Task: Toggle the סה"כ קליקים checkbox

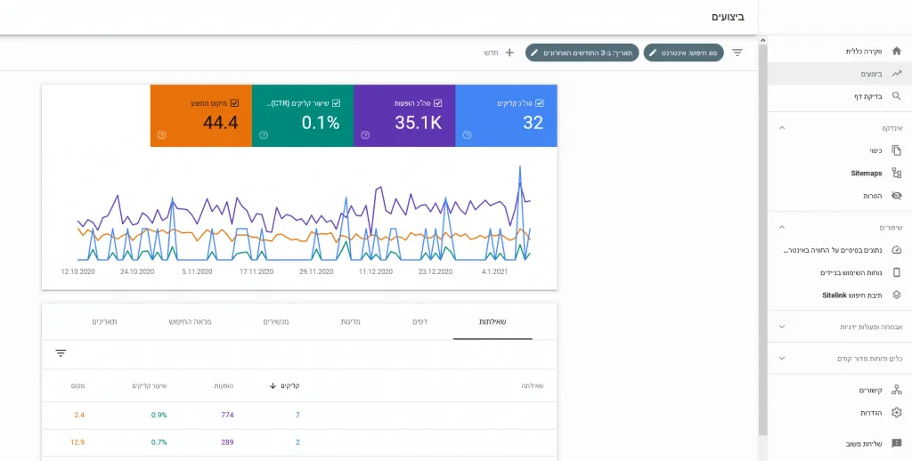Action: pos(540,103)
